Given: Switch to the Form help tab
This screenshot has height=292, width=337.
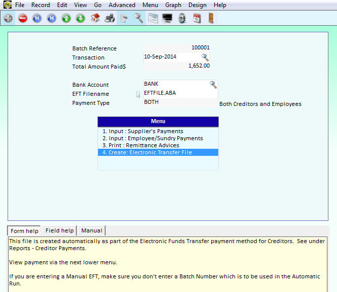Looking at the screenshot, I should point(24,231).
